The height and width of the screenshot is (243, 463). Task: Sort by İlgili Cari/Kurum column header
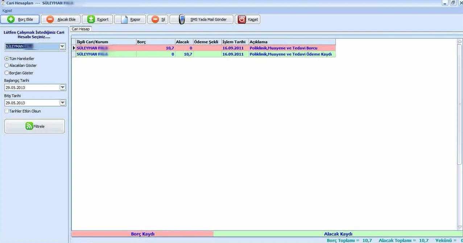click(x=106, y=42)
